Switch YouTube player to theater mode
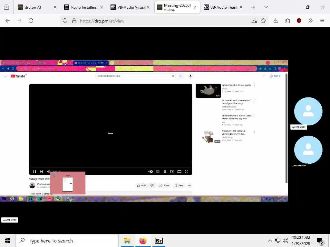The height and width of the screenshot is (247, 330). tap(179, 172)
